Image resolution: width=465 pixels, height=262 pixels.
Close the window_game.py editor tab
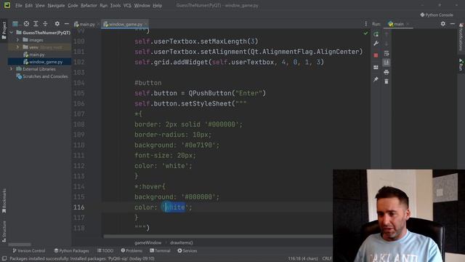tap(146, 24)
